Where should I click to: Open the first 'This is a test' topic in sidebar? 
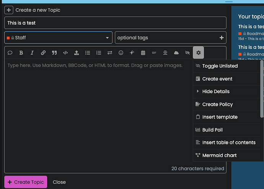pos(251,27)
